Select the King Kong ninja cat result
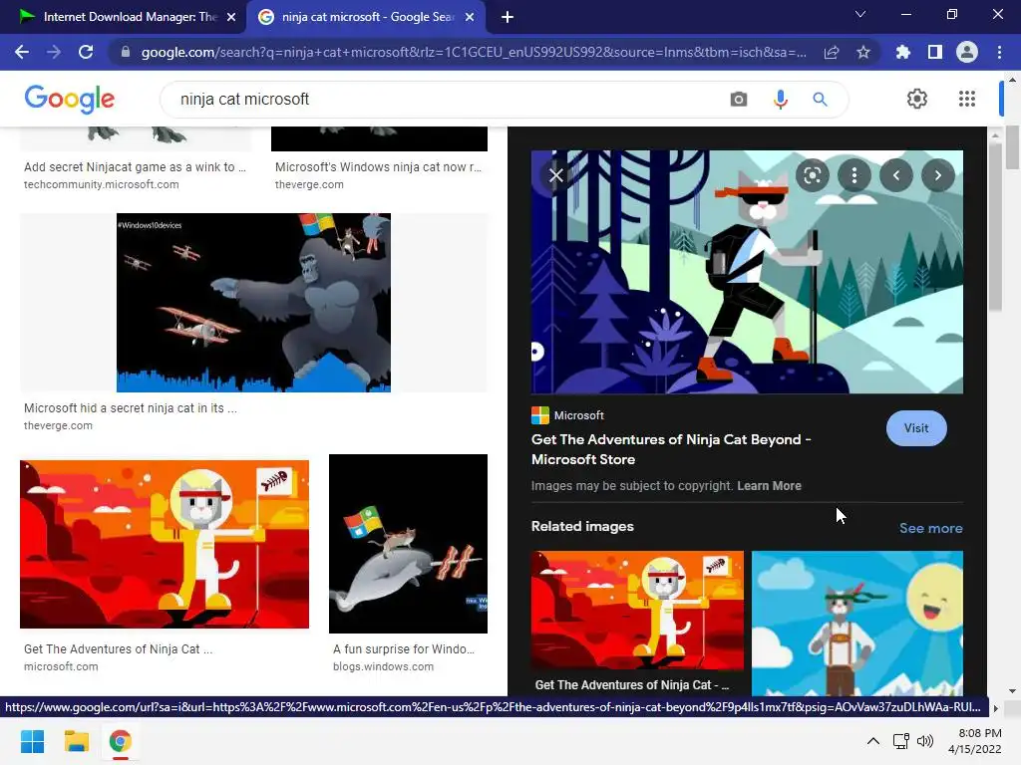Screen dimensions: 1021x765 [x=253, y=303]
